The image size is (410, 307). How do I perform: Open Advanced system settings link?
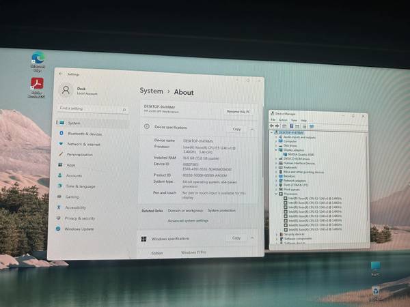187,221
